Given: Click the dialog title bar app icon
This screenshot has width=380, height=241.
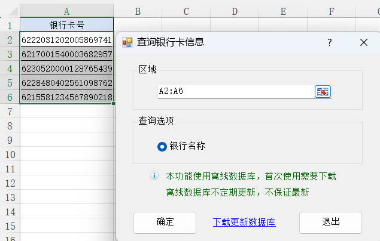Looking at the screenshot, I should tap(127, 42).
